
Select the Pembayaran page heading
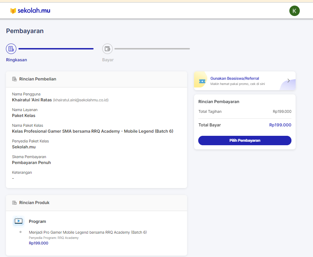[x=25, y=31]
